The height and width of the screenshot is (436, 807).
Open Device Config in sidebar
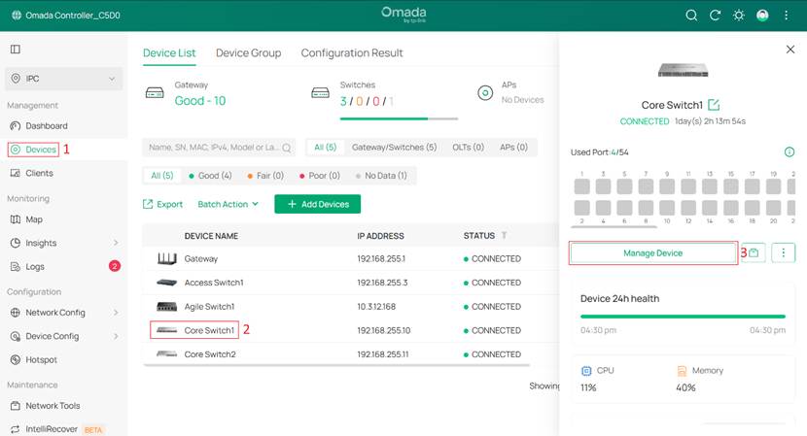52,336
